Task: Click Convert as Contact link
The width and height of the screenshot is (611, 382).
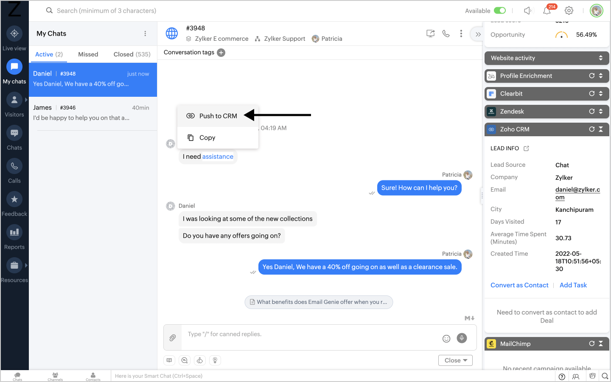Action: tap(519, 285)
